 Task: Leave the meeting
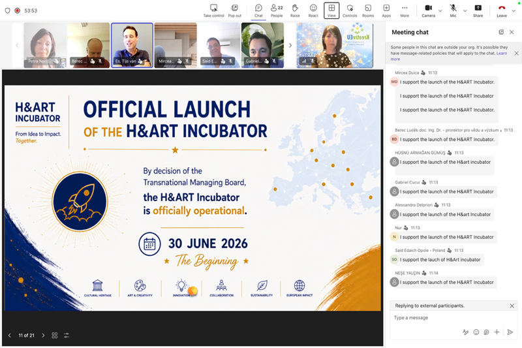502,10
